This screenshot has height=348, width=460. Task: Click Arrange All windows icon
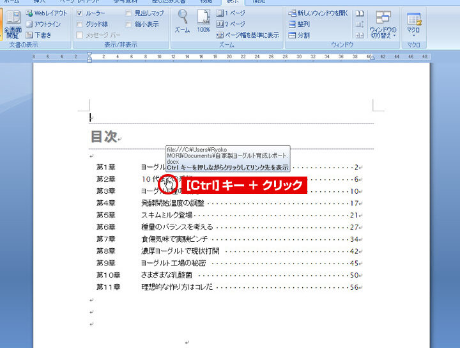299,24
